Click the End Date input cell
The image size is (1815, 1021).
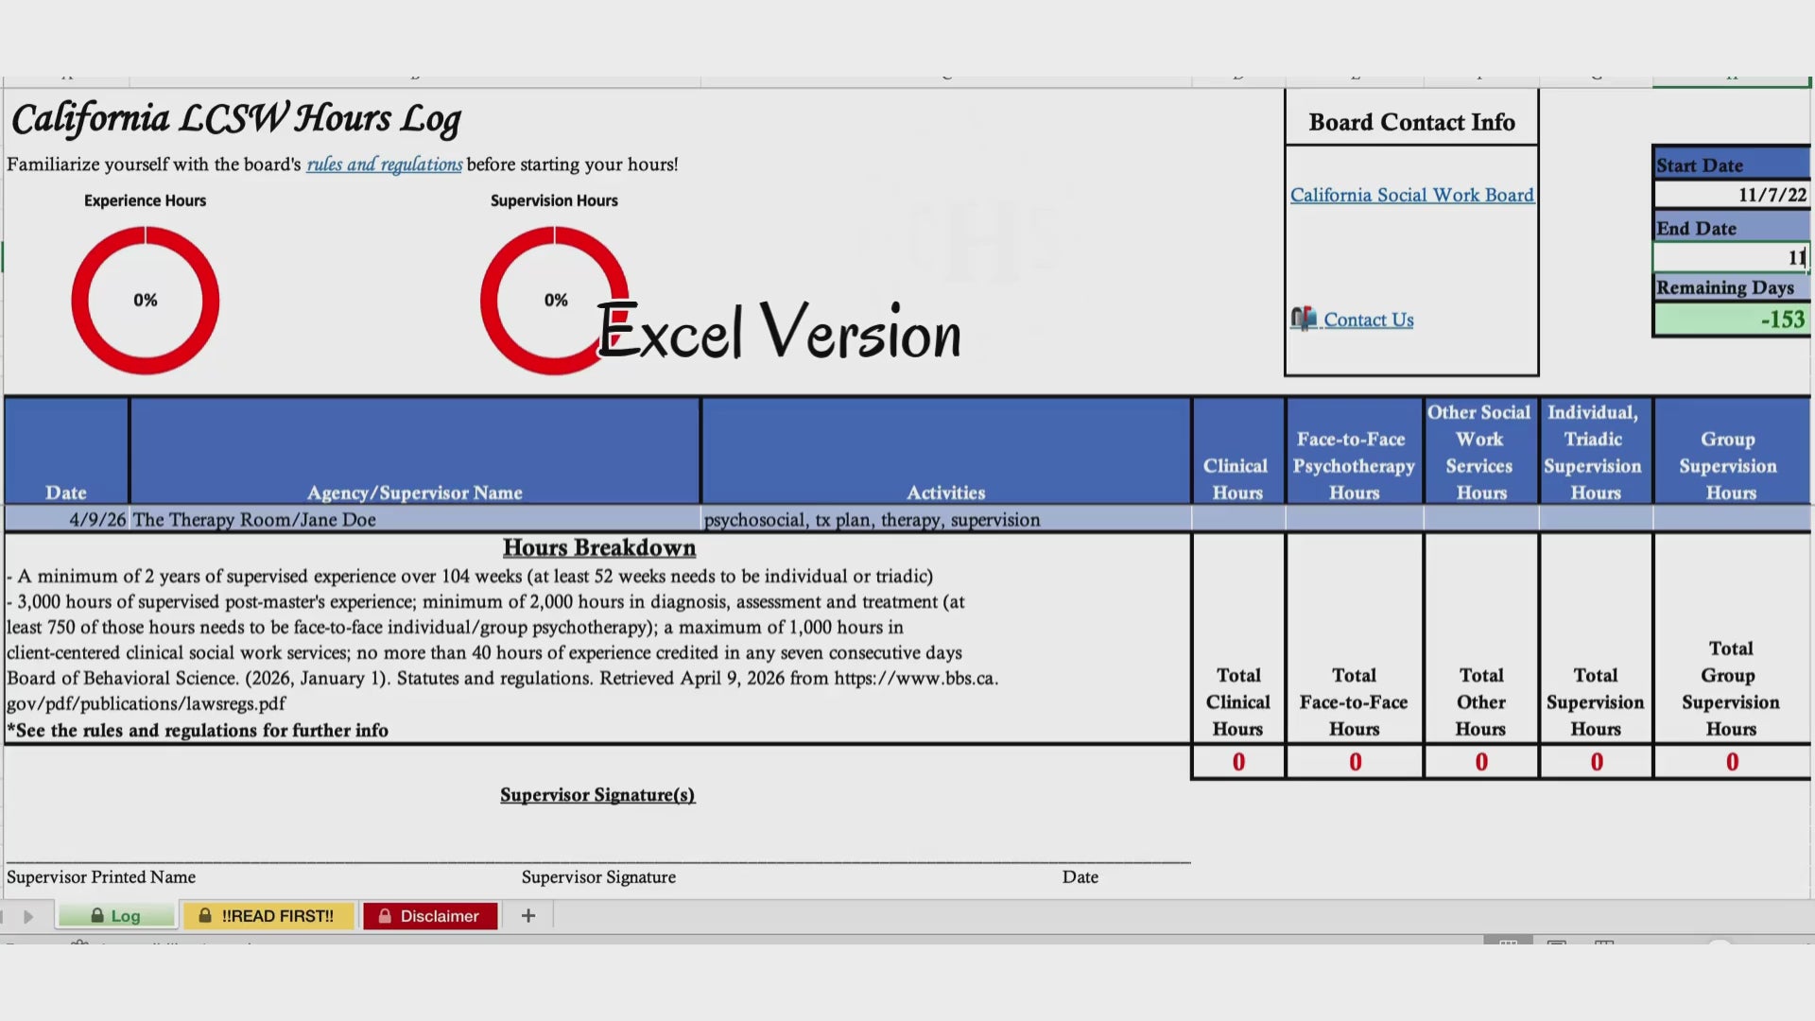[x=1731, y=257]
